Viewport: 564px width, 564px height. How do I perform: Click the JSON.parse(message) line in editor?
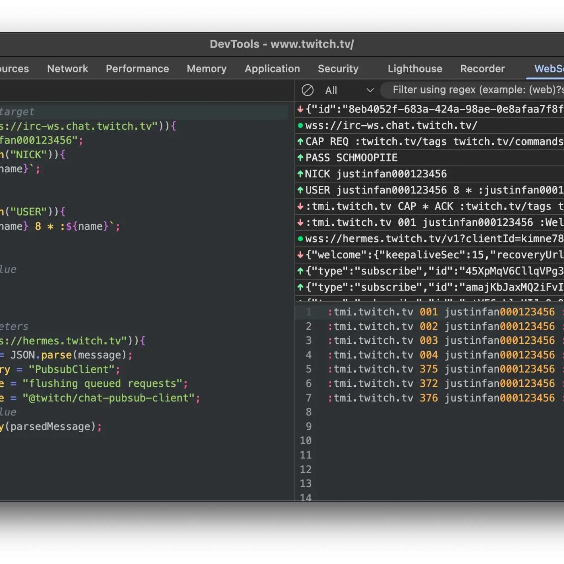click(x=66, y=355)
